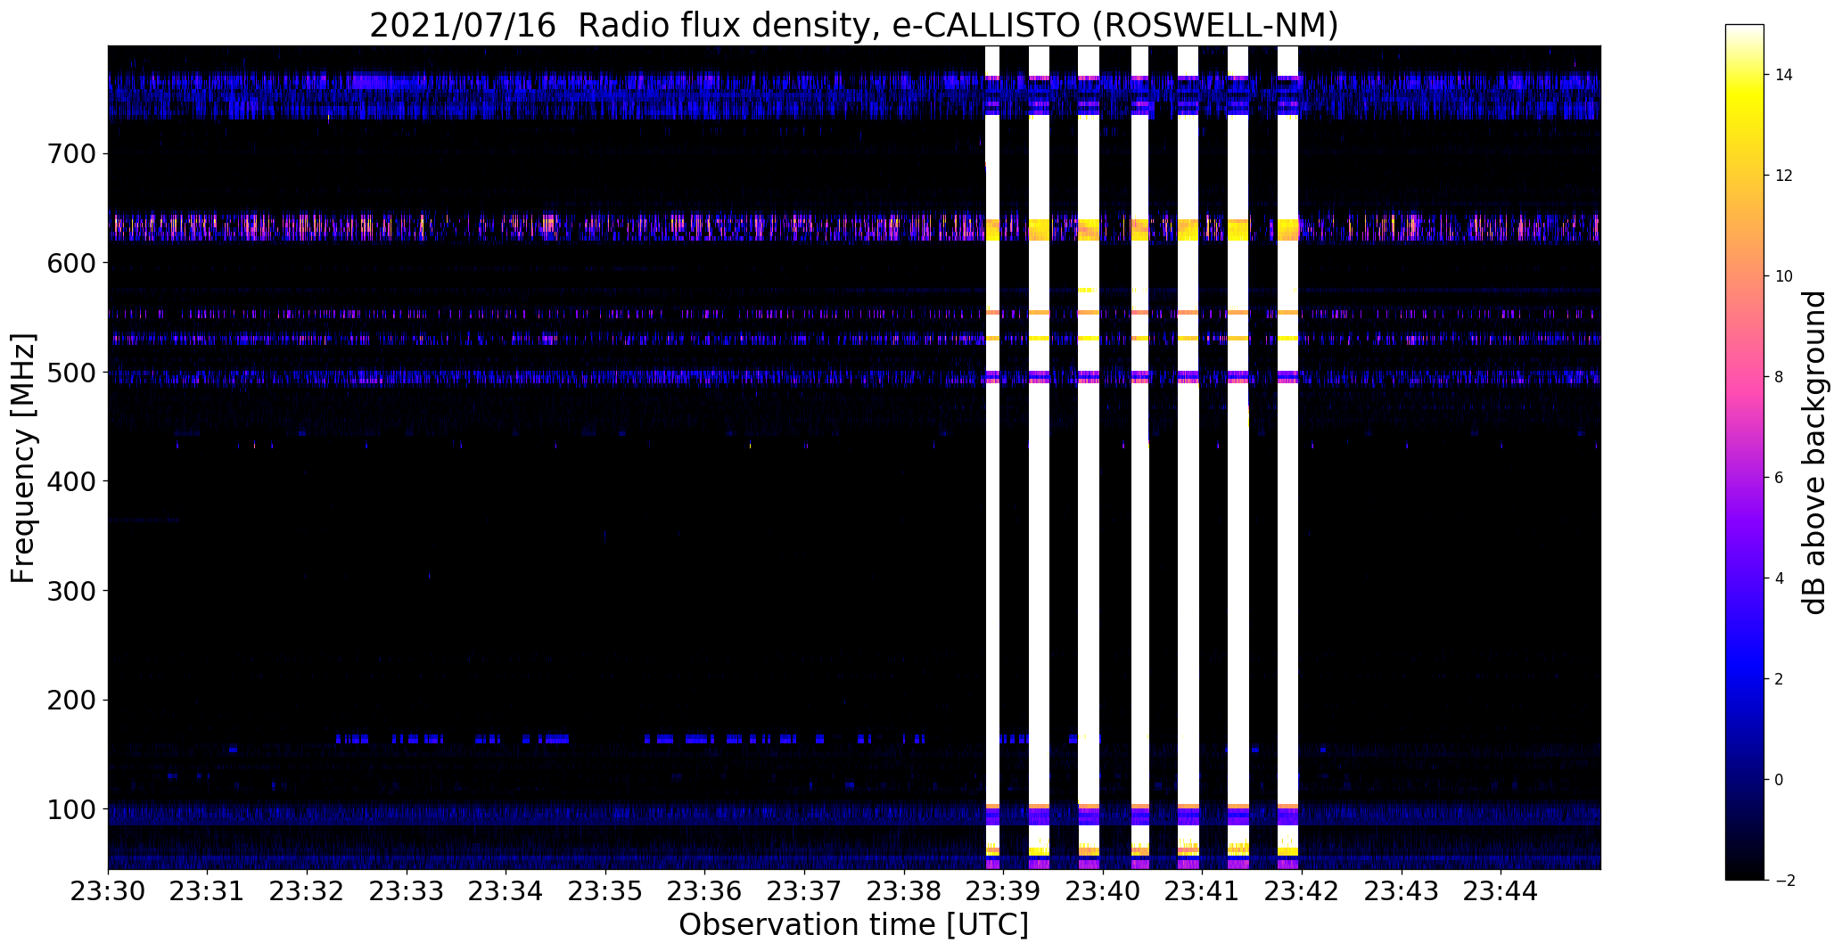Click the 23:40 time tick label
Image resolution: width=1842 pixels, height=951 pixels.
1104,891
